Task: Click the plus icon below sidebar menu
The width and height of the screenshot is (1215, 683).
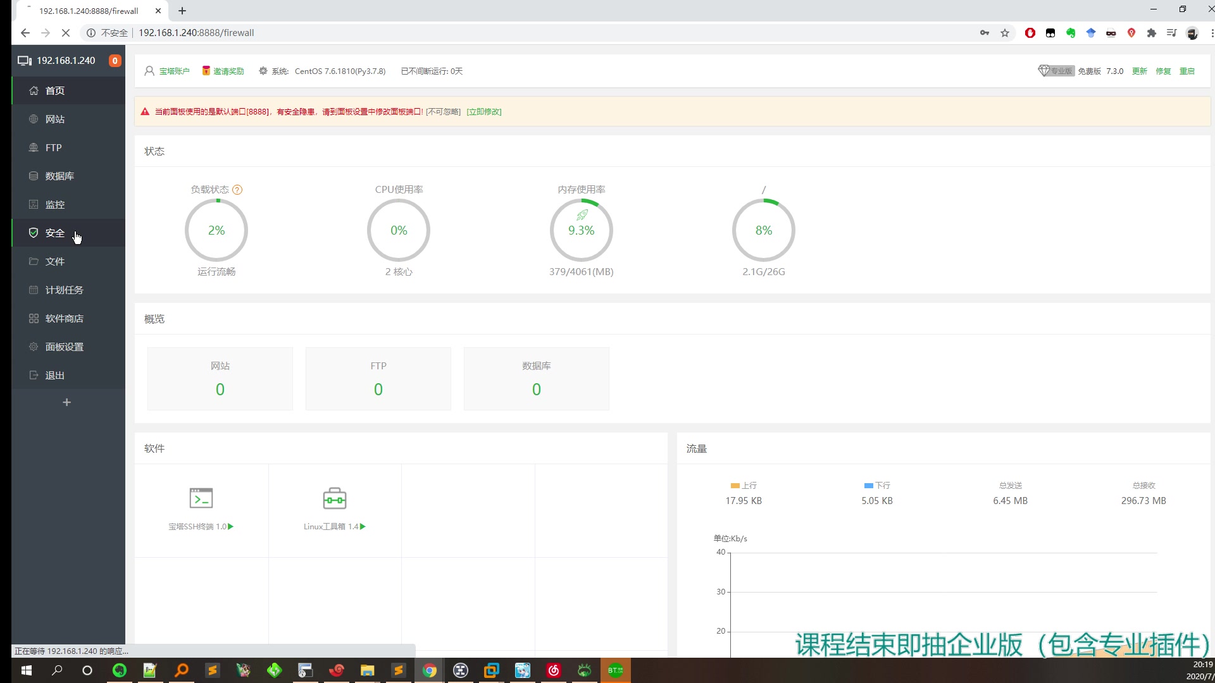Action: pos(66,402)
